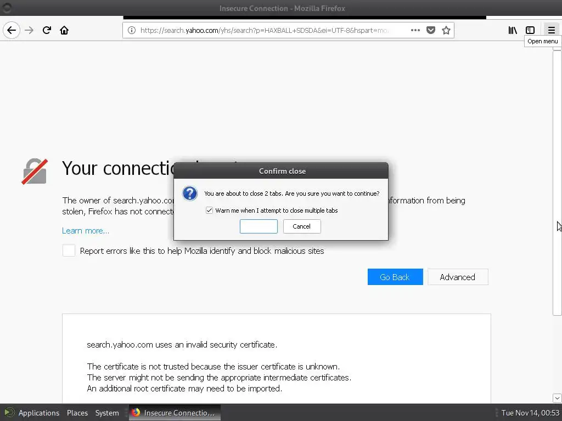
Task: Save page to Pocket icon
Action: point(431,31)
